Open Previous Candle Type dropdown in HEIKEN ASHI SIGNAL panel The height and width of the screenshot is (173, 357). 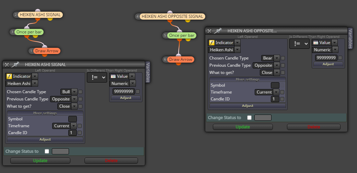pos(74,99)
